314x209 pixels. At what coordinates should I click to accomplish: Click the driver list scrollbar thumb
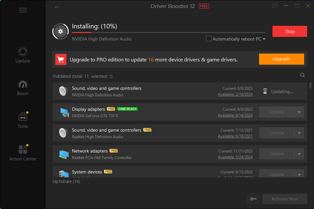click(x=310, y=85)
